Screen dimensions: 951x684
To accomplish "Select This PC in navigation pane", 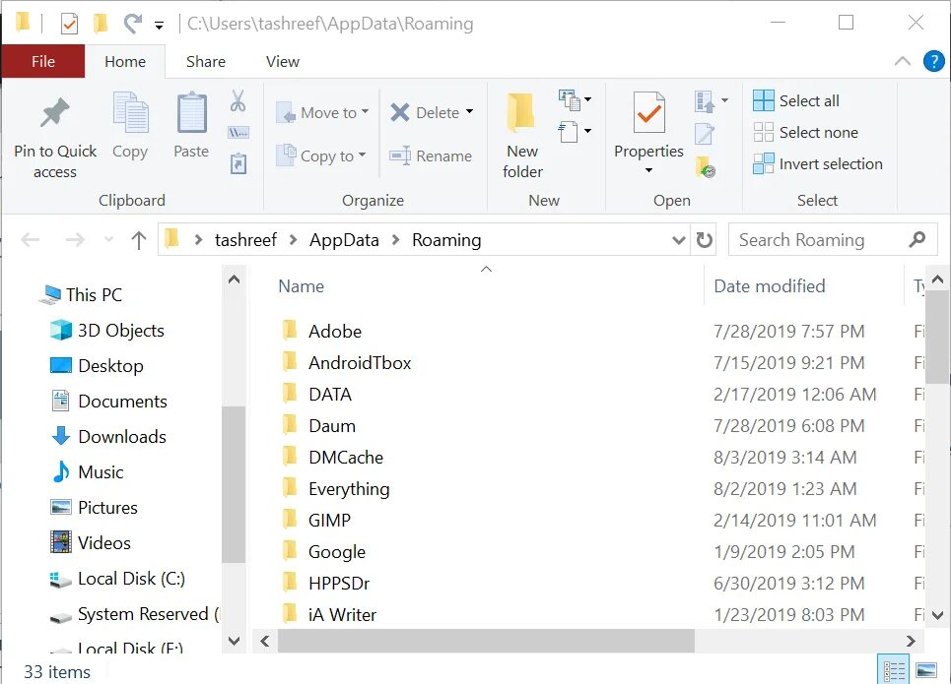I will click(x=80, y=294).
